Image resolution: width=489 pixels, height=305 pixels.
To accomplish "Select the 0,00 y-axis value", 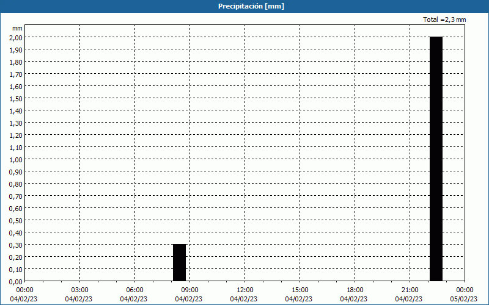I will click(x=17, y=282).
